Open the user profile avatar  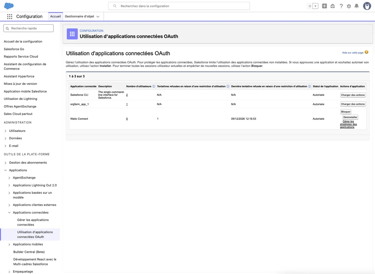point(367,6)
